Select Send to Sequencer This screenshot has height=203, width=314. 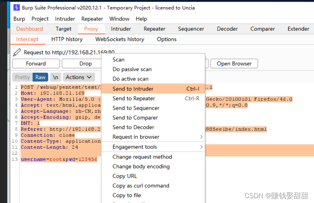click(153, 108)
